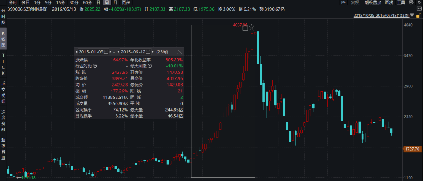Open 深度资料 in the left sidebar

(x=3, y=120)
